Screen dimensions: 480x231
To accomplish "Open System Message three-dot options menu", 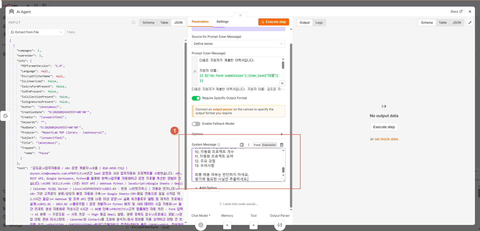I will (249, 145).
